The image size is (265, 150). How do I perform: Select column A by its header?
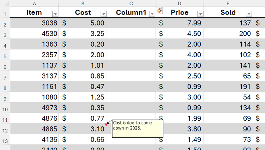(34, 4)
